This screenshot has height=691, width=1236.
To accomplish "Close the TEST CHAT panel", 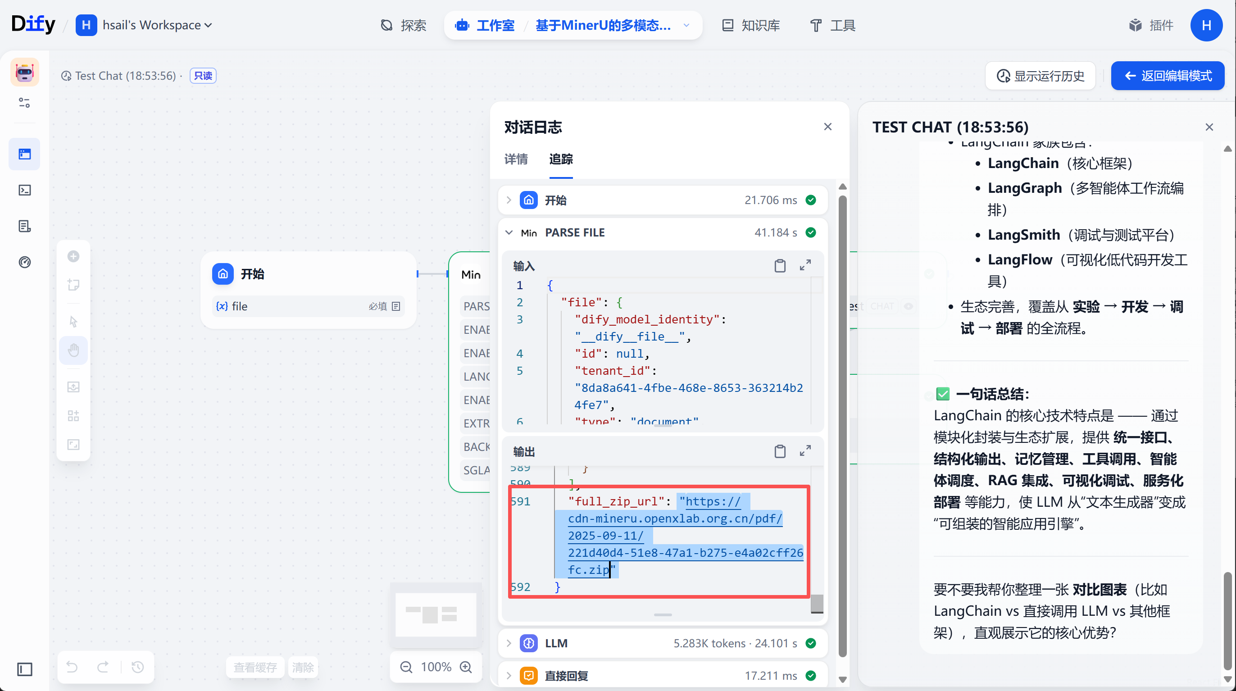I will click(1209, 127).
